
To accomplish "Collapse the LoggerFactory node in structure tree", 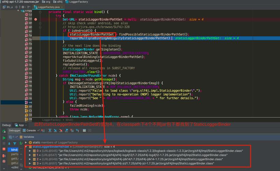I will 18,11.
